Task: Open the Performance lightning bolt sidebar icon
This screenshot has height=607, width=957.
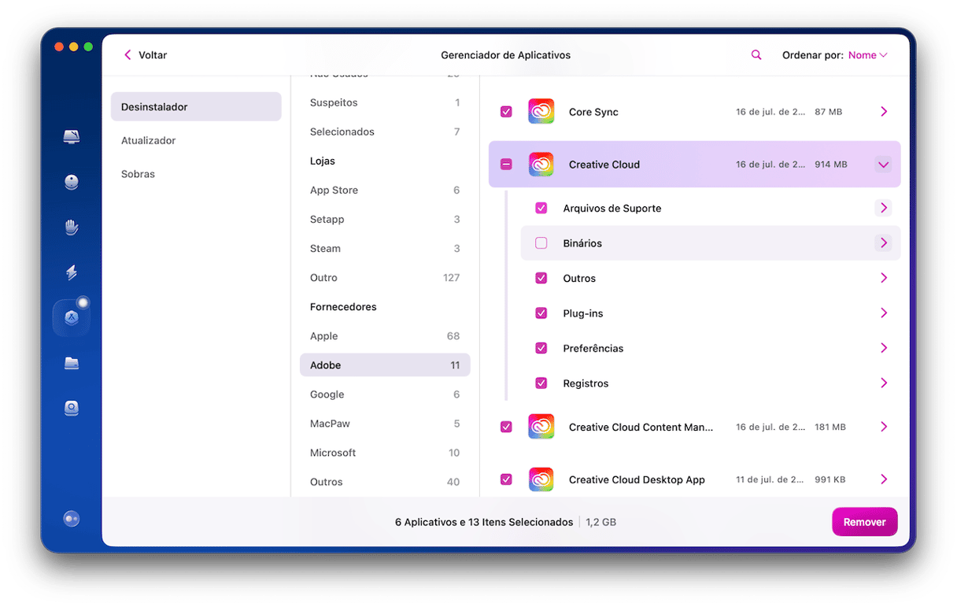Action: [72, 273]
